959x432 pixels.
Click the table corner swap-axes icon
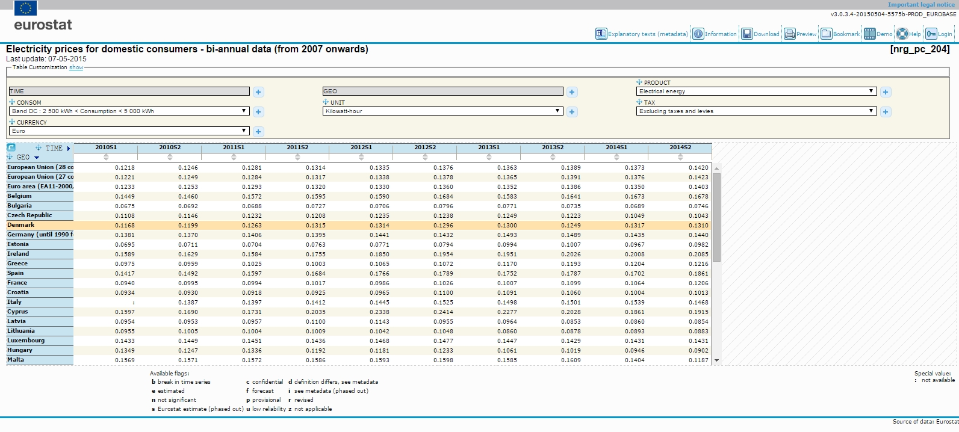(x=11, y=148)
